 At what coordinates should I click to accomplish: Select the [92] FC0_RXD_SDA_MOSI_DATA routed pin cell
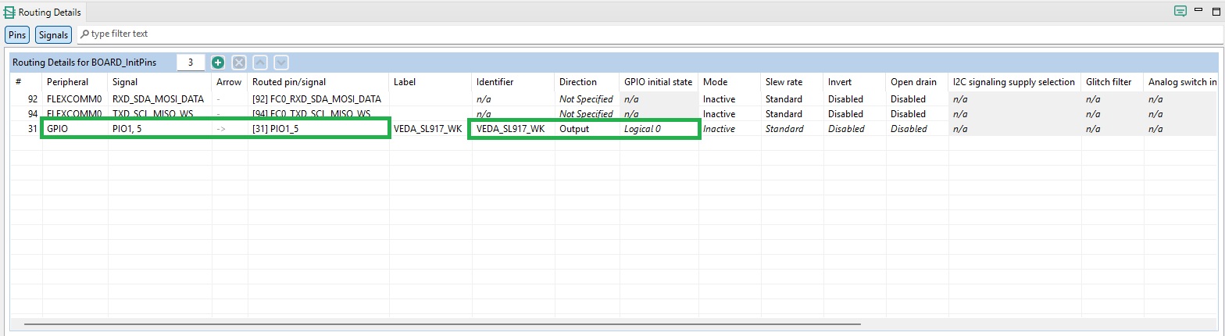coord(318,99)
